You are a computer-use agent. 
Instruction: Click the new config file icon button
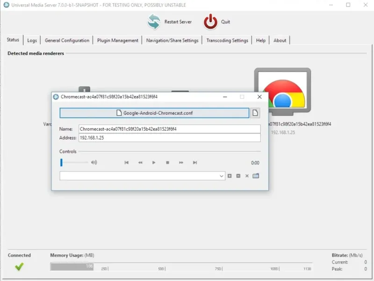[255, 113]
